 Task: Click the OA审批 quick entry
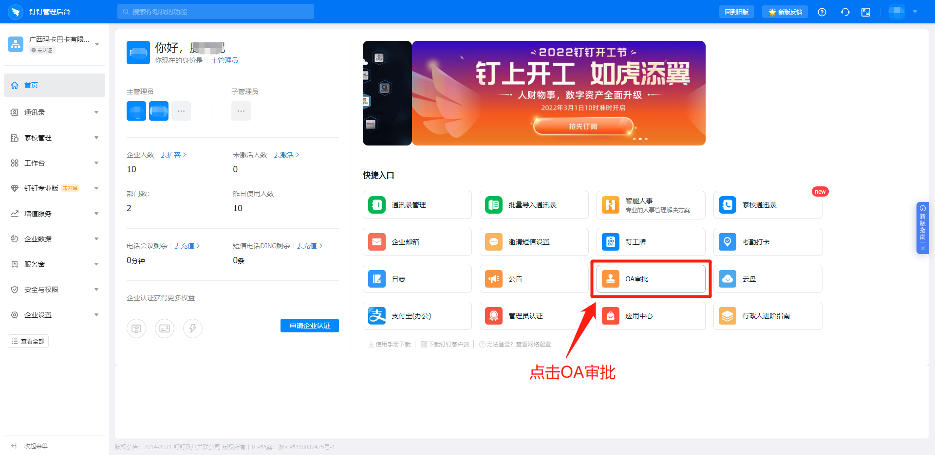point(651,279)
